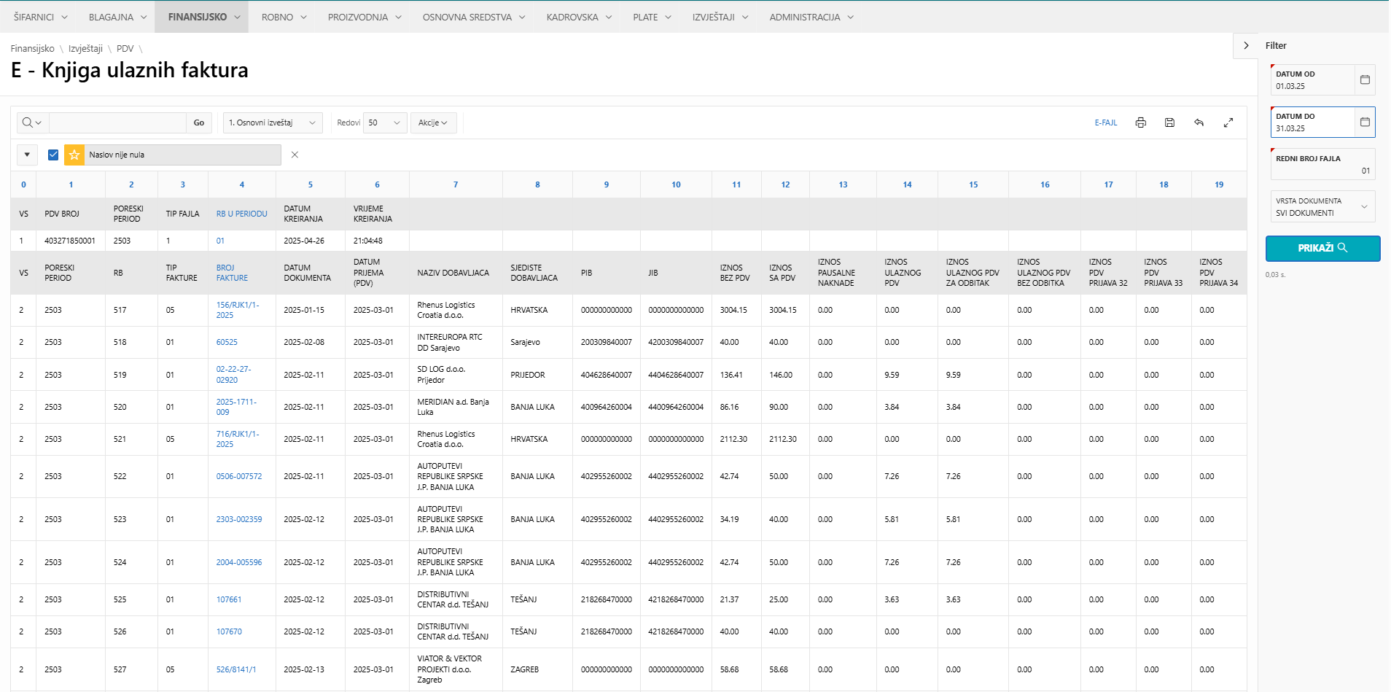Click the 'RB U PERIODU' column header
1391x692 pixels.
click(241, 214)
